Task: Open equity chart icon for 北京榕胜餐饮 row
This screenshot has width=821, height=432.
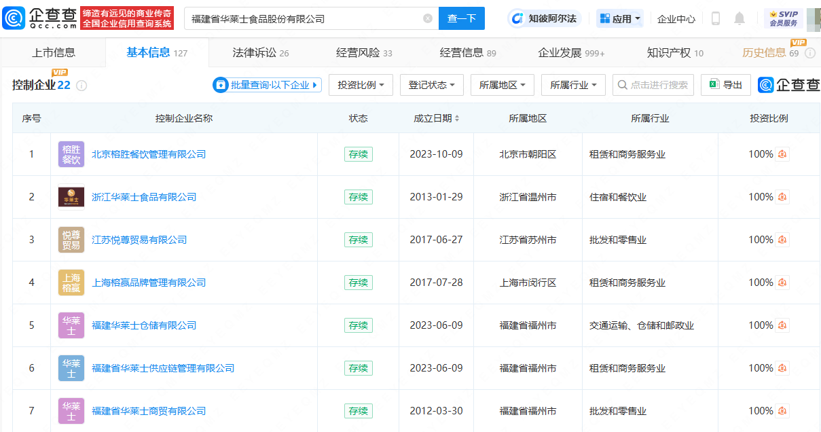Action: pos(783,154)
